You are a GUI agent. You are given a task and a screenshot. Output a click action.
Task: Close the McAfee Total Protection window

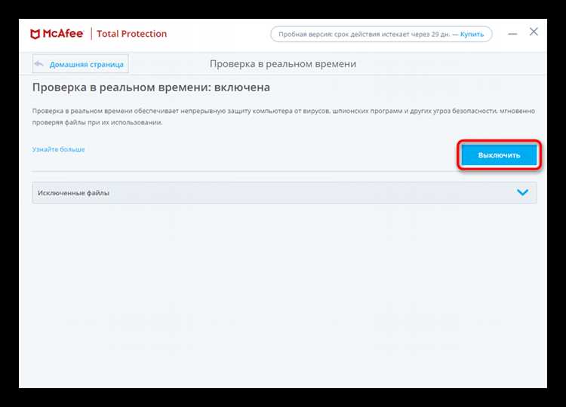(x=534, y=32)
